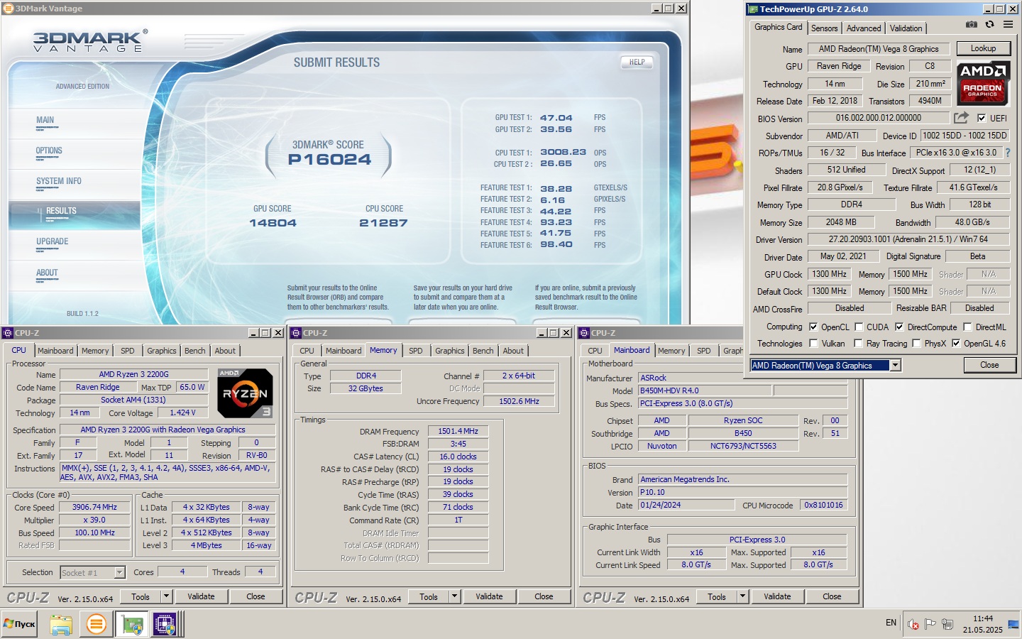Click the mainboard Model B450M-HDV R4.0

(705, 390)
